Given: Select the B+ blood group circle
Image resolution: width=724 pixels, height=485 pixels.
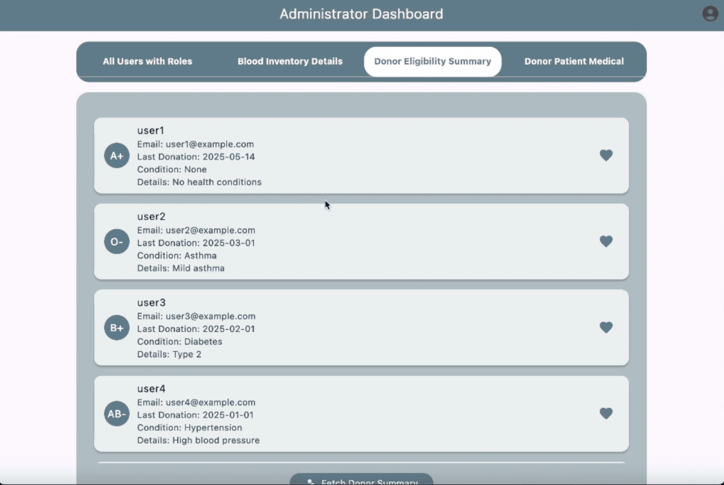Looking at the screenshot, I should 117,328.
